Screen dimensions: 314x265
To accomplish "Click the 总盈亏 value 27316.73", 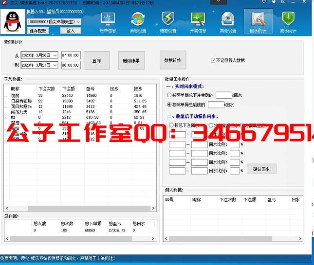I will 117,230.
